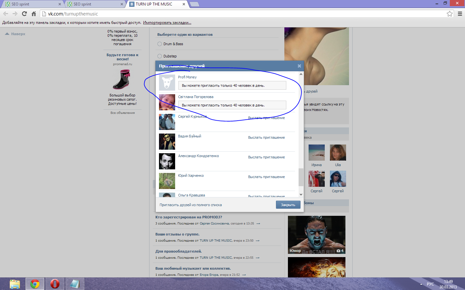The image size is (465, 290).
Task: Open topic Ваш любимый музыкант или коллектив
Action: [x=193, y=268]
